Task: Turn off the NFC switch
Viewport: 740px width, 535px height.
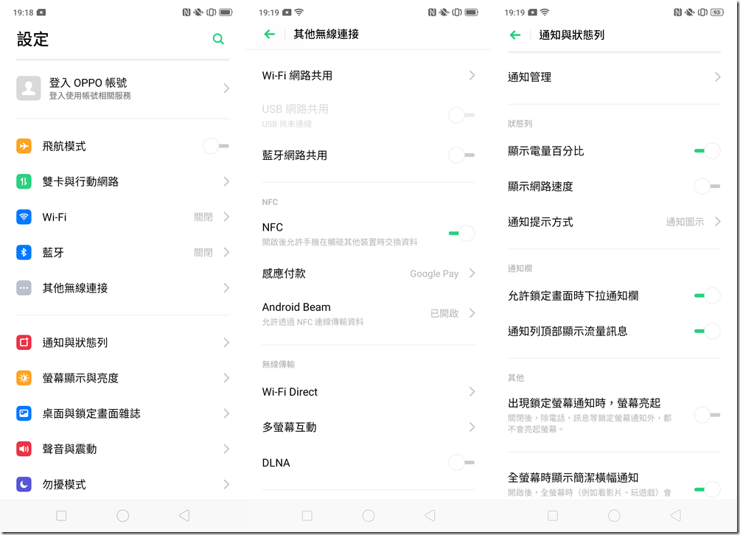Action: (461, 233)
